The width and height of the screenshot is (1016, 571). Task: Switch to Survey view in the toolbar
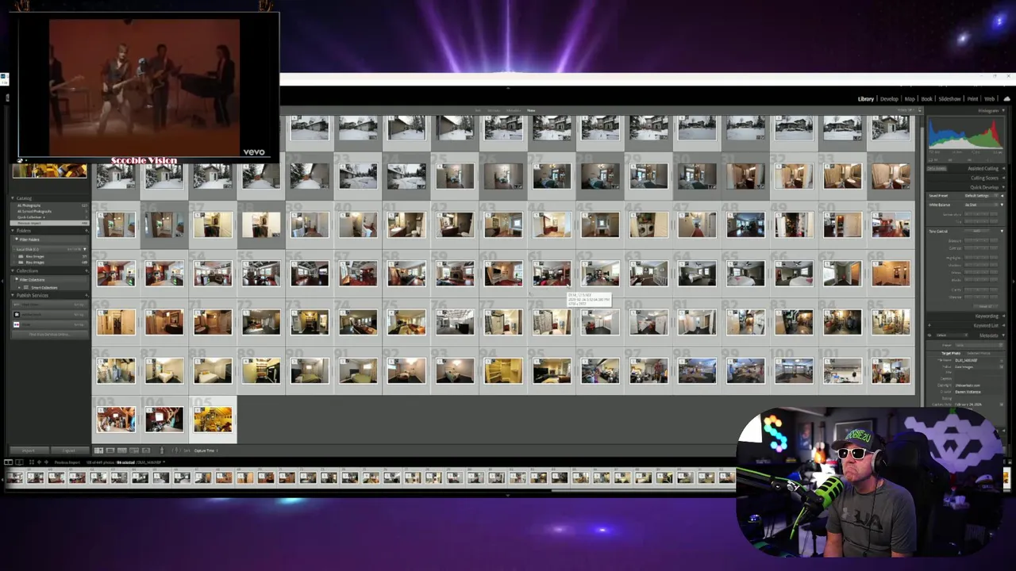tap(133, 450)
